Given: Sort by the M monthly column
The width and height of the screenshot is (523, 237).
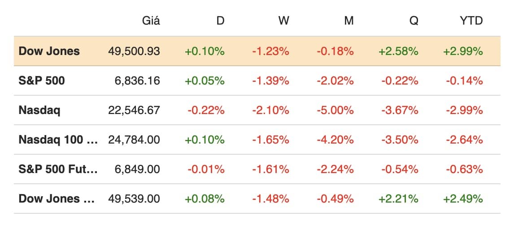Looking at the screenshot, I should pyautogui.click(x=349, y=21).
